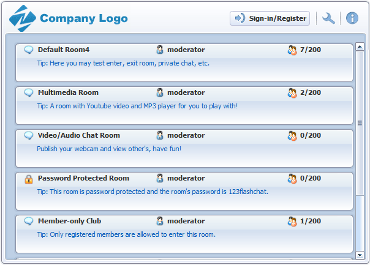This screenshot has width=370, height=265.
Task: Open the Video/Audio Chat Room
Action: point(78,135)
